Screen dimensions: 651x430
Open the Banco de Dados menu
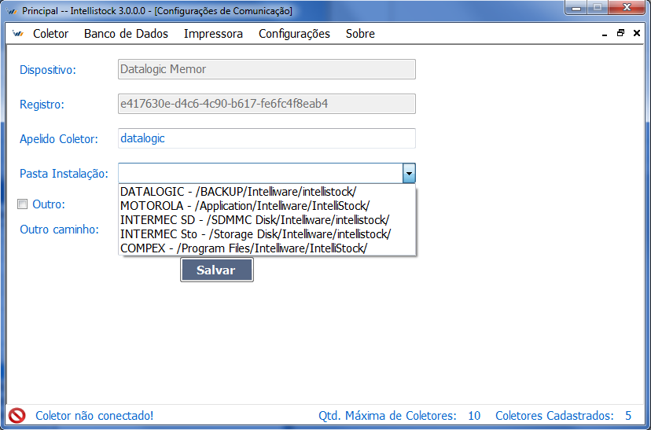pos(127,34)
